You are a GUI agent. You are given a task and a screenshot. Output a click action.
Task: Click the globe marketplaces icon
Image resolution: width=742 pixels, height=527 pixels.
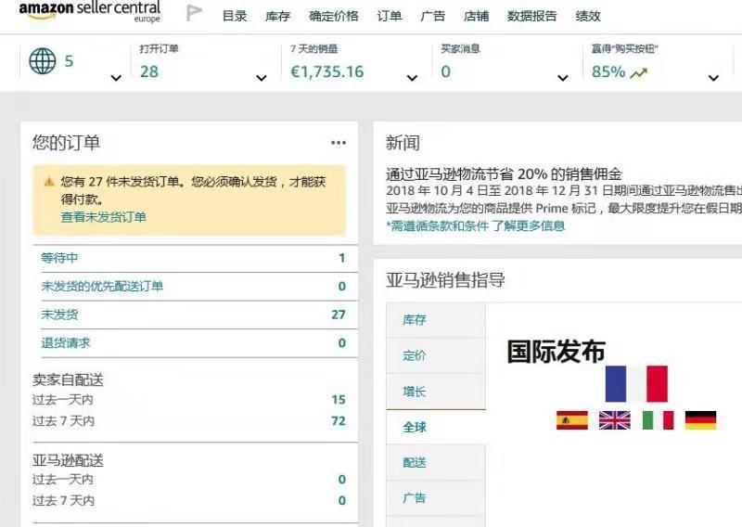(x=42, y=60)
